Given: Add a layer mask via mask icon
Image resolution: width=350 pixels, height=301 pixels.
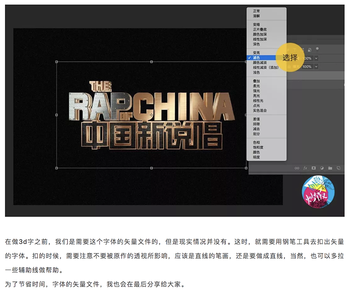Looking at the screenshot, I should coord(314,168).
